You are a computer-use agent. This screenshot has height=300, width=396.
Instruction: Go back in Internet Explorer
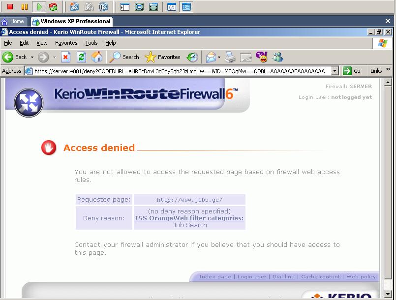coord(14,57)
